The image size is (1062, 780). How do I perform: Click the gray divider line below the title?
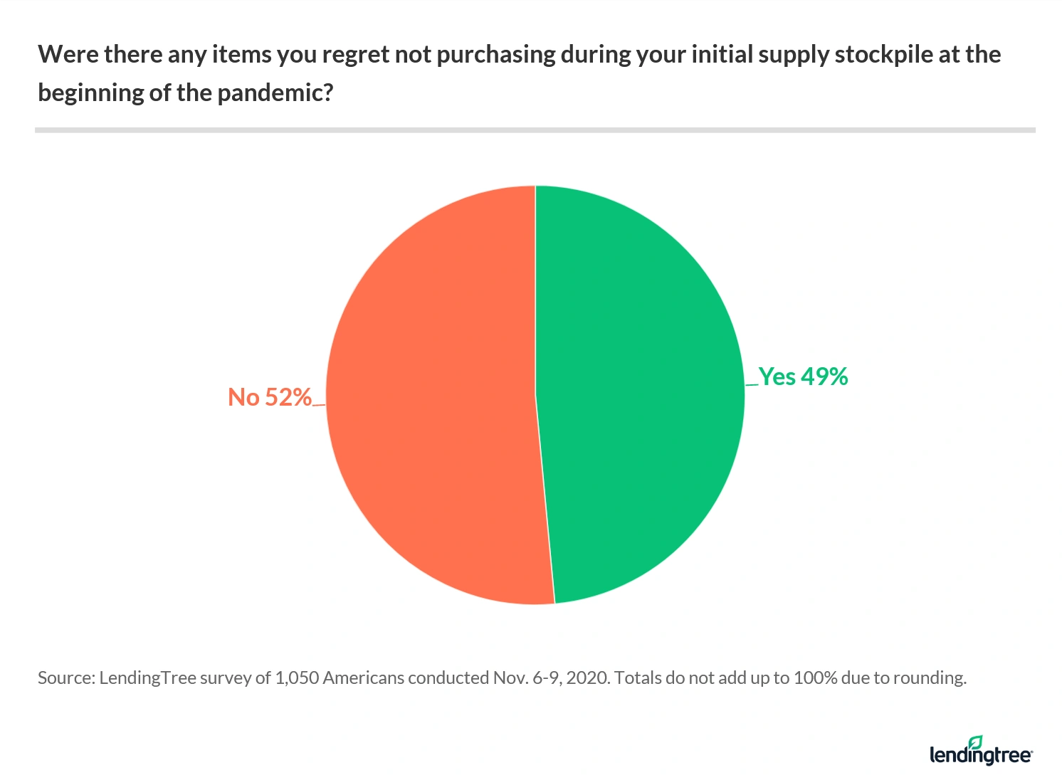tap(535, 130)
